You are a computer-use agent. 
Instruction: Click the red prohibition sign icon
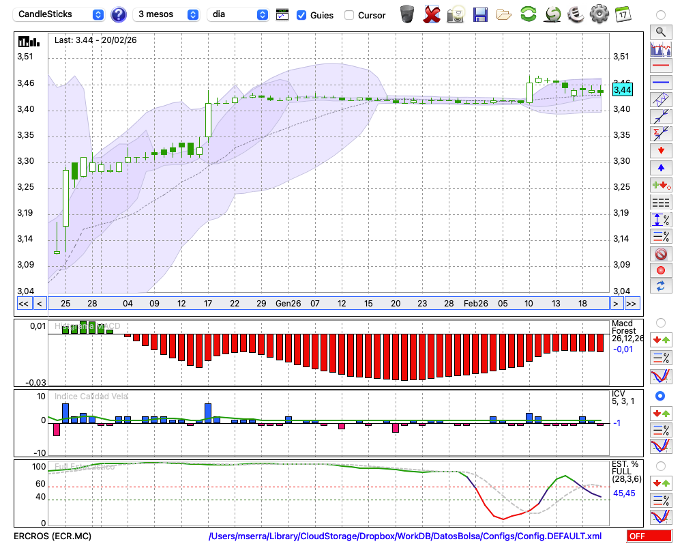pyautogui.click(x=660, y=254)
